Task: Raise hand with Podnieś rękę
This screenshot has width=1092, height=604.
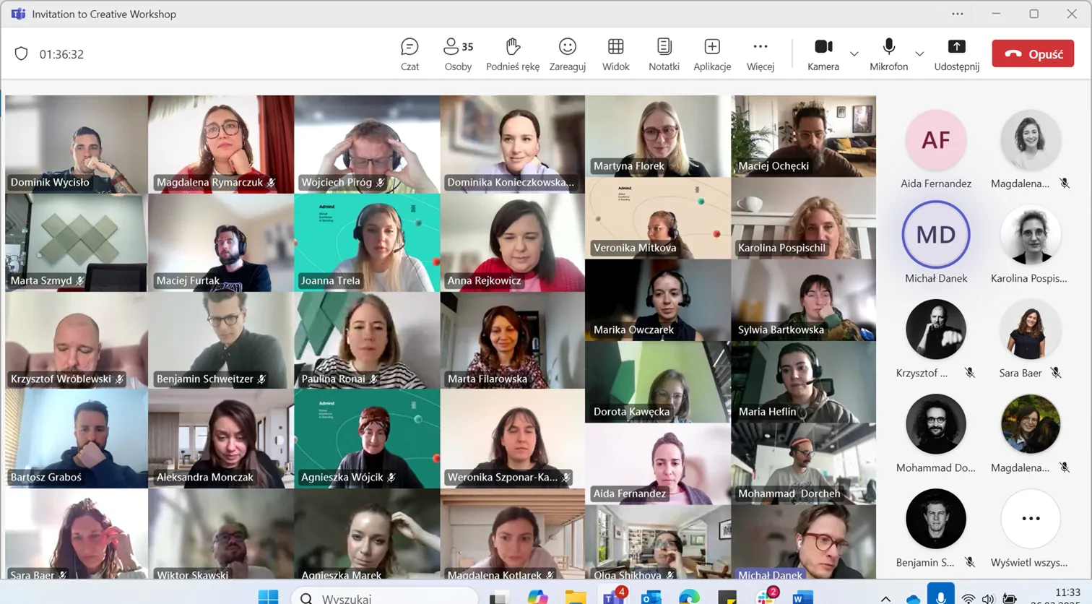Action: (x=512, y=54)
